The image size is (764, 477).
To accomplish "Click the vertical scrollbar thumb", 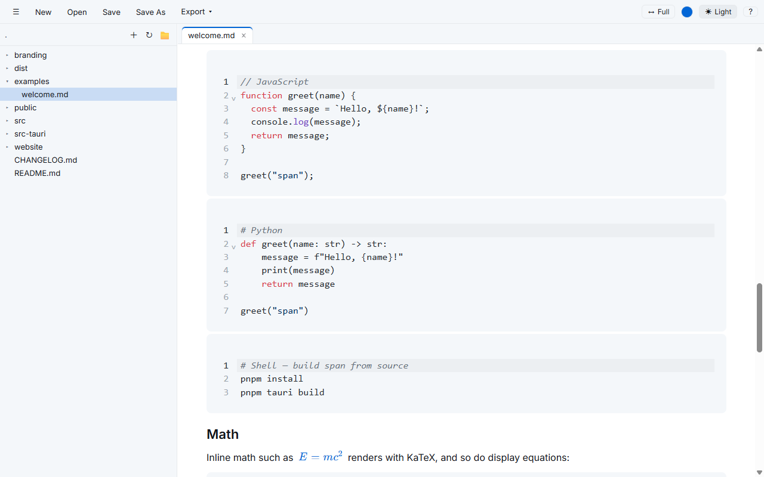I will [760, 317].
